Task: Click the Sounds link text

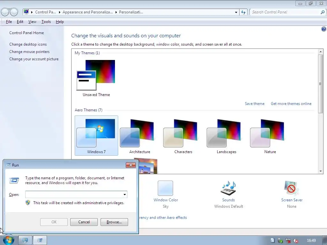Action: [228, 200]
